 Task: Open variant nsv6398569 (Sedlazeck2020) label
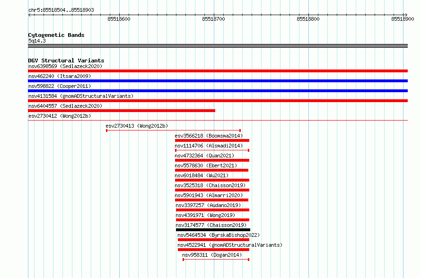65,66
